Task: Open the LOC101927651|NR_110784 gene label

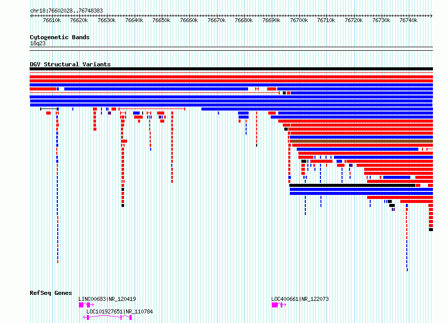Action: pos(120,311)
